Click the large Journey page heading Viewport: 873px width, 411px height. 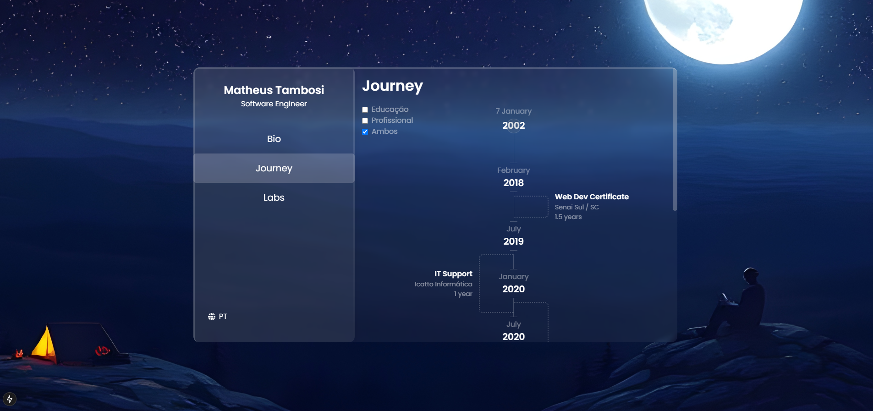(392, 86)
